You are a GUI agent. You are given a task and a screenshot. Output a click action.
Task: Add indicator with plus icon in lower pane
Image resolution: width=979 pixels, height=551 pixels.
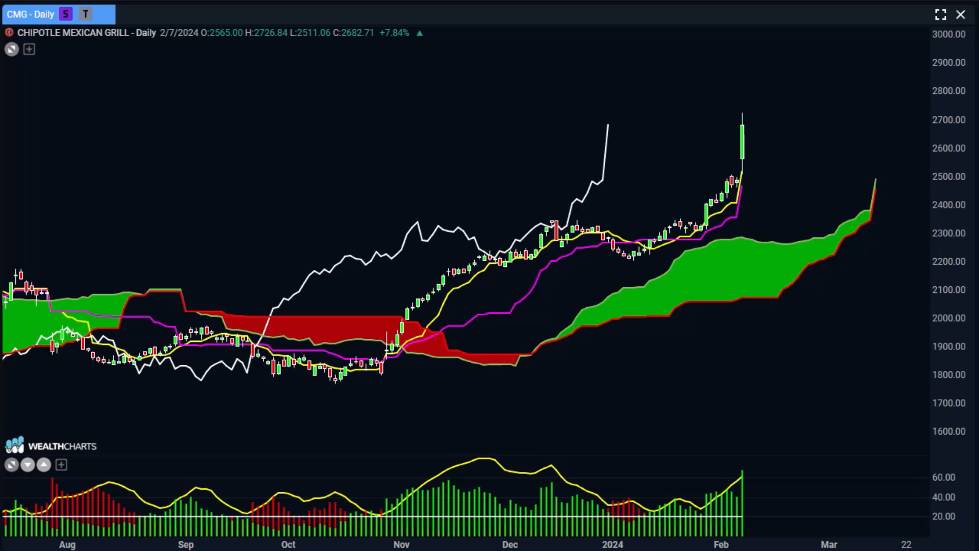pyautogui.click(x=61, y=465)
